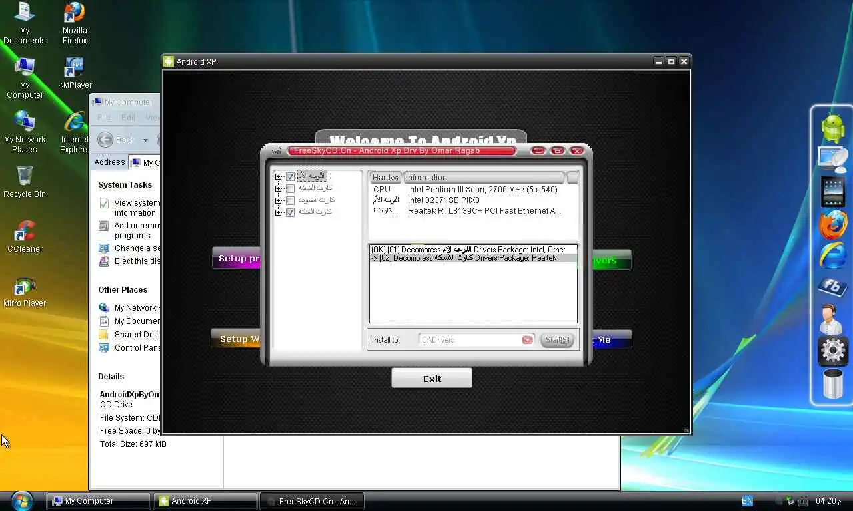
Task: Open the trash can icon in the dock
Action: pos(832,383)
